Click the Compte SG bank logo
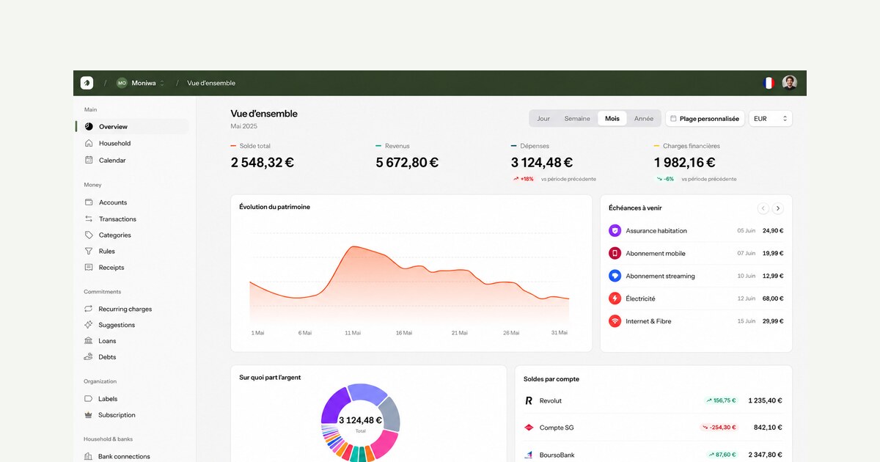Viewport: 880px width, 462px height. 529,428
